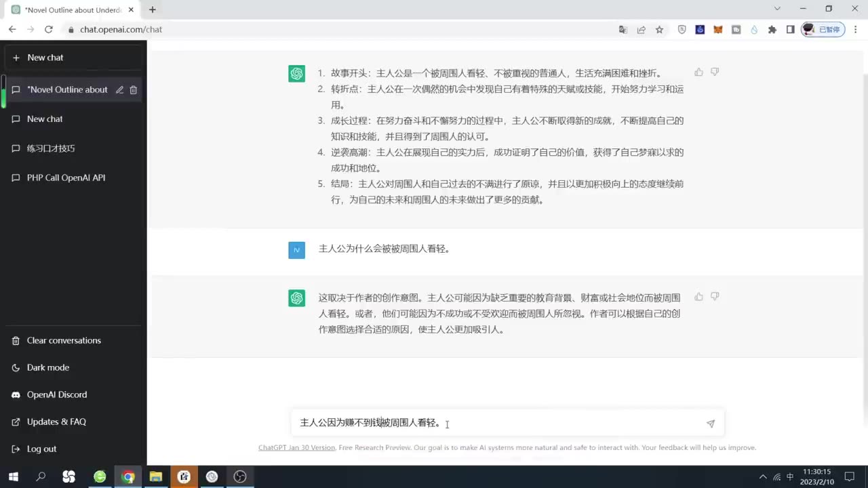Click the water drop extension icon
Image resolution: width=868 pixels, height=488 pixels.
click(754, 29)
